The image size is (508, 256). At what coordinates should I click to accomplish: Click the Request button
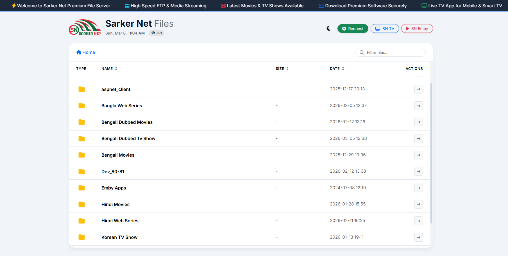click(353, 29)
